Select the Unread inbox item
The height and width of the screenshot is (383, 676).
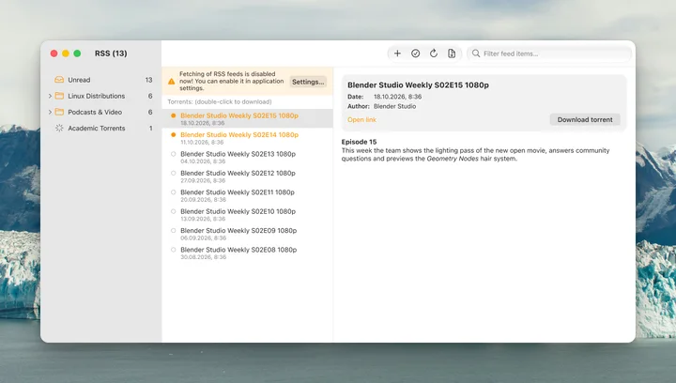click(102, 80)
